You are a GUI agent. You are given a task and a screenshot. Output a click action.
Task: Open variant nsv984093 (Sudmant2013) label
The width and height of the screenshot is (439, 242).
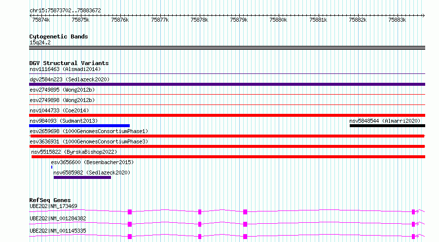pos(64,121)
